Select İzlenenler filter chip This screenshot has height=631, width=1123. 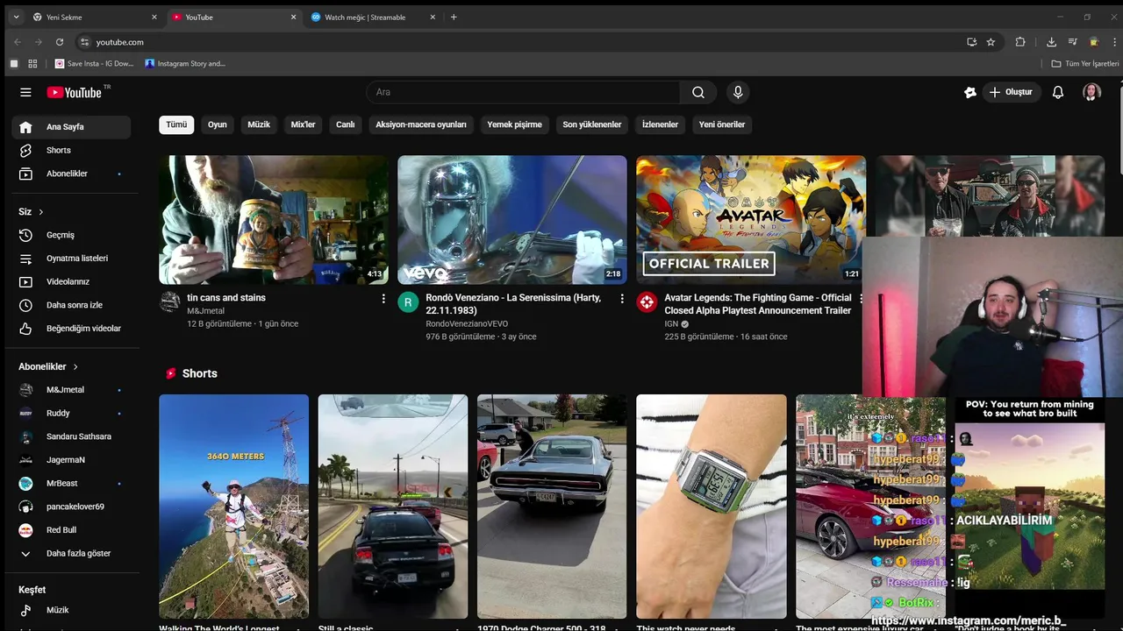click(x=660, y=124)
